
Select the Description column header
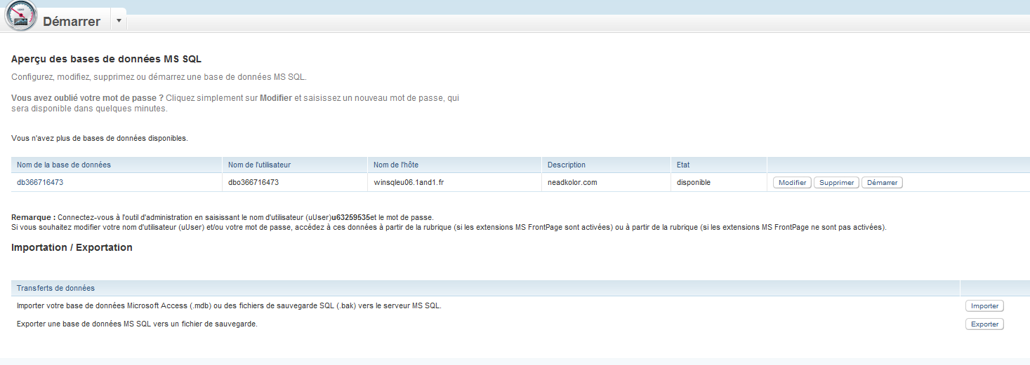coord(567,165)
